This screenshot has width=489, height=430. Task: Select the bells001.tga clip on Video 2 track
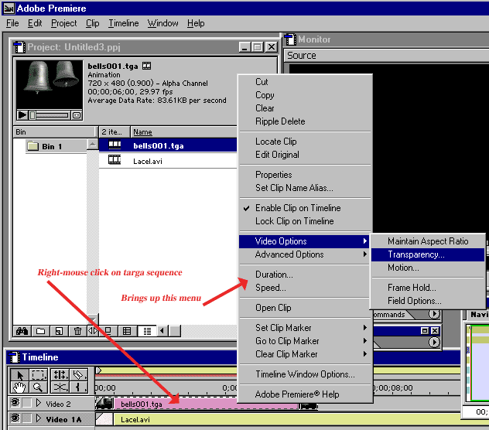206,404
